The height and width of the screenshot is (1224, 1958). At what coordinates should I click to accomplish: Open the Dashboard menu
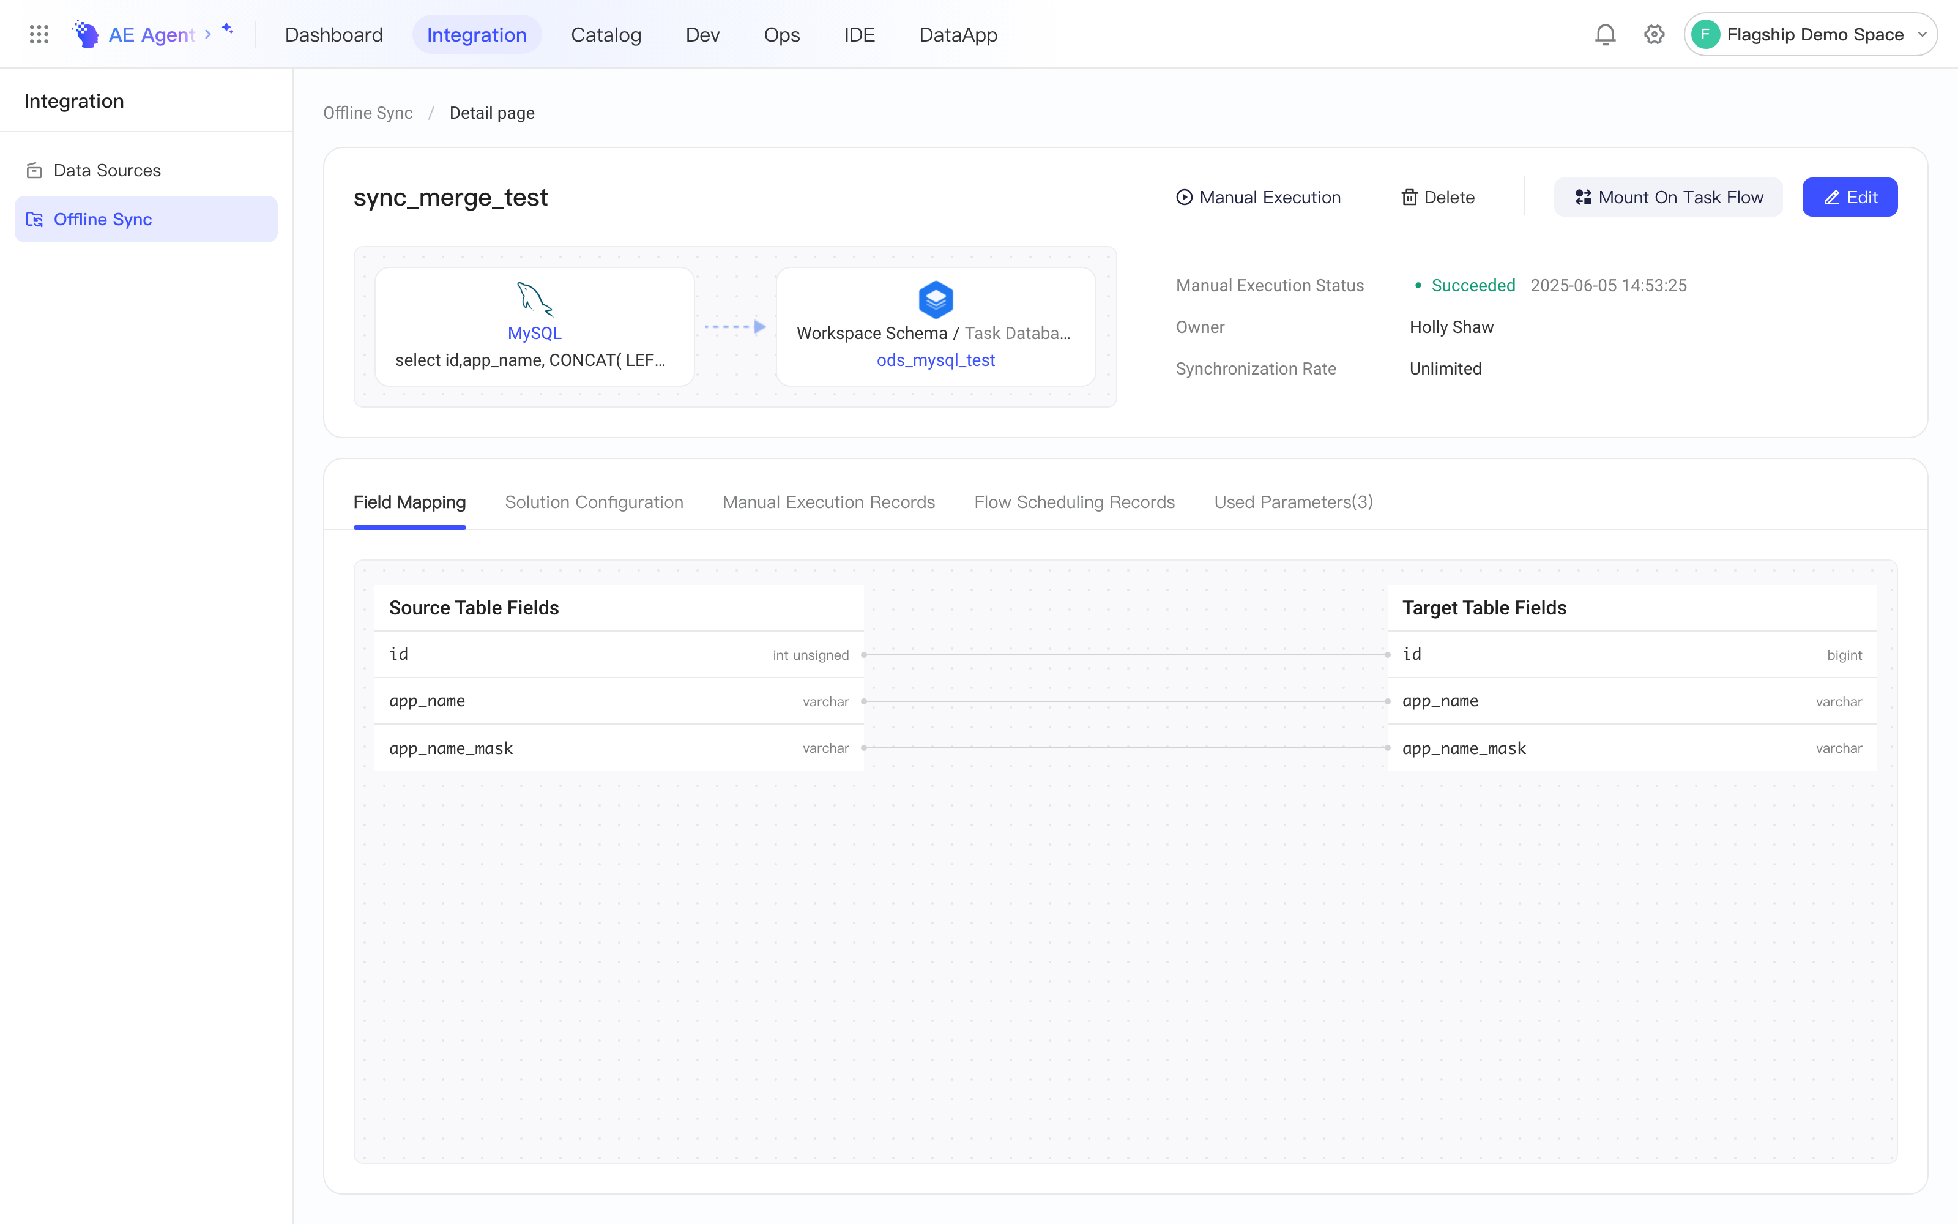click(334, 35)
